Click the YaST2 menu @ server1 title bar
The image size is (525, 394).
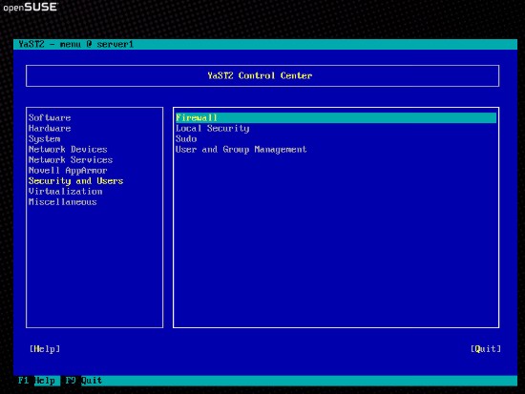point(265,44)
